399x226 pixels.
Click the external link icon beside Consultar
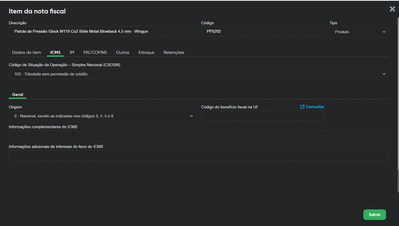(302, 107)
